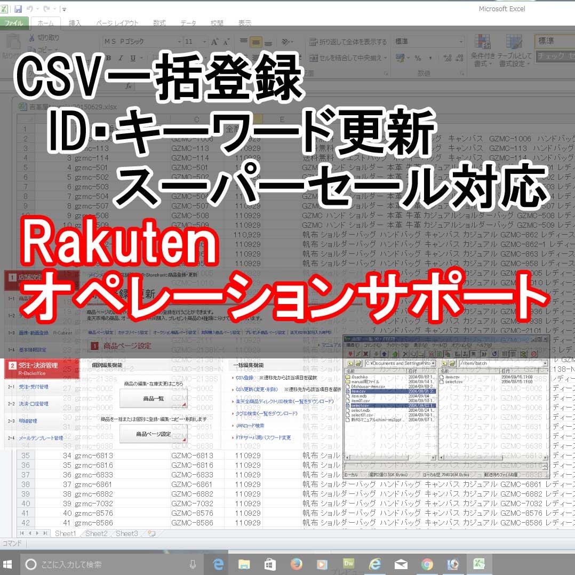Select the 標準 cell style
This screenshot has width=575, height=575.
click(555, 41)
